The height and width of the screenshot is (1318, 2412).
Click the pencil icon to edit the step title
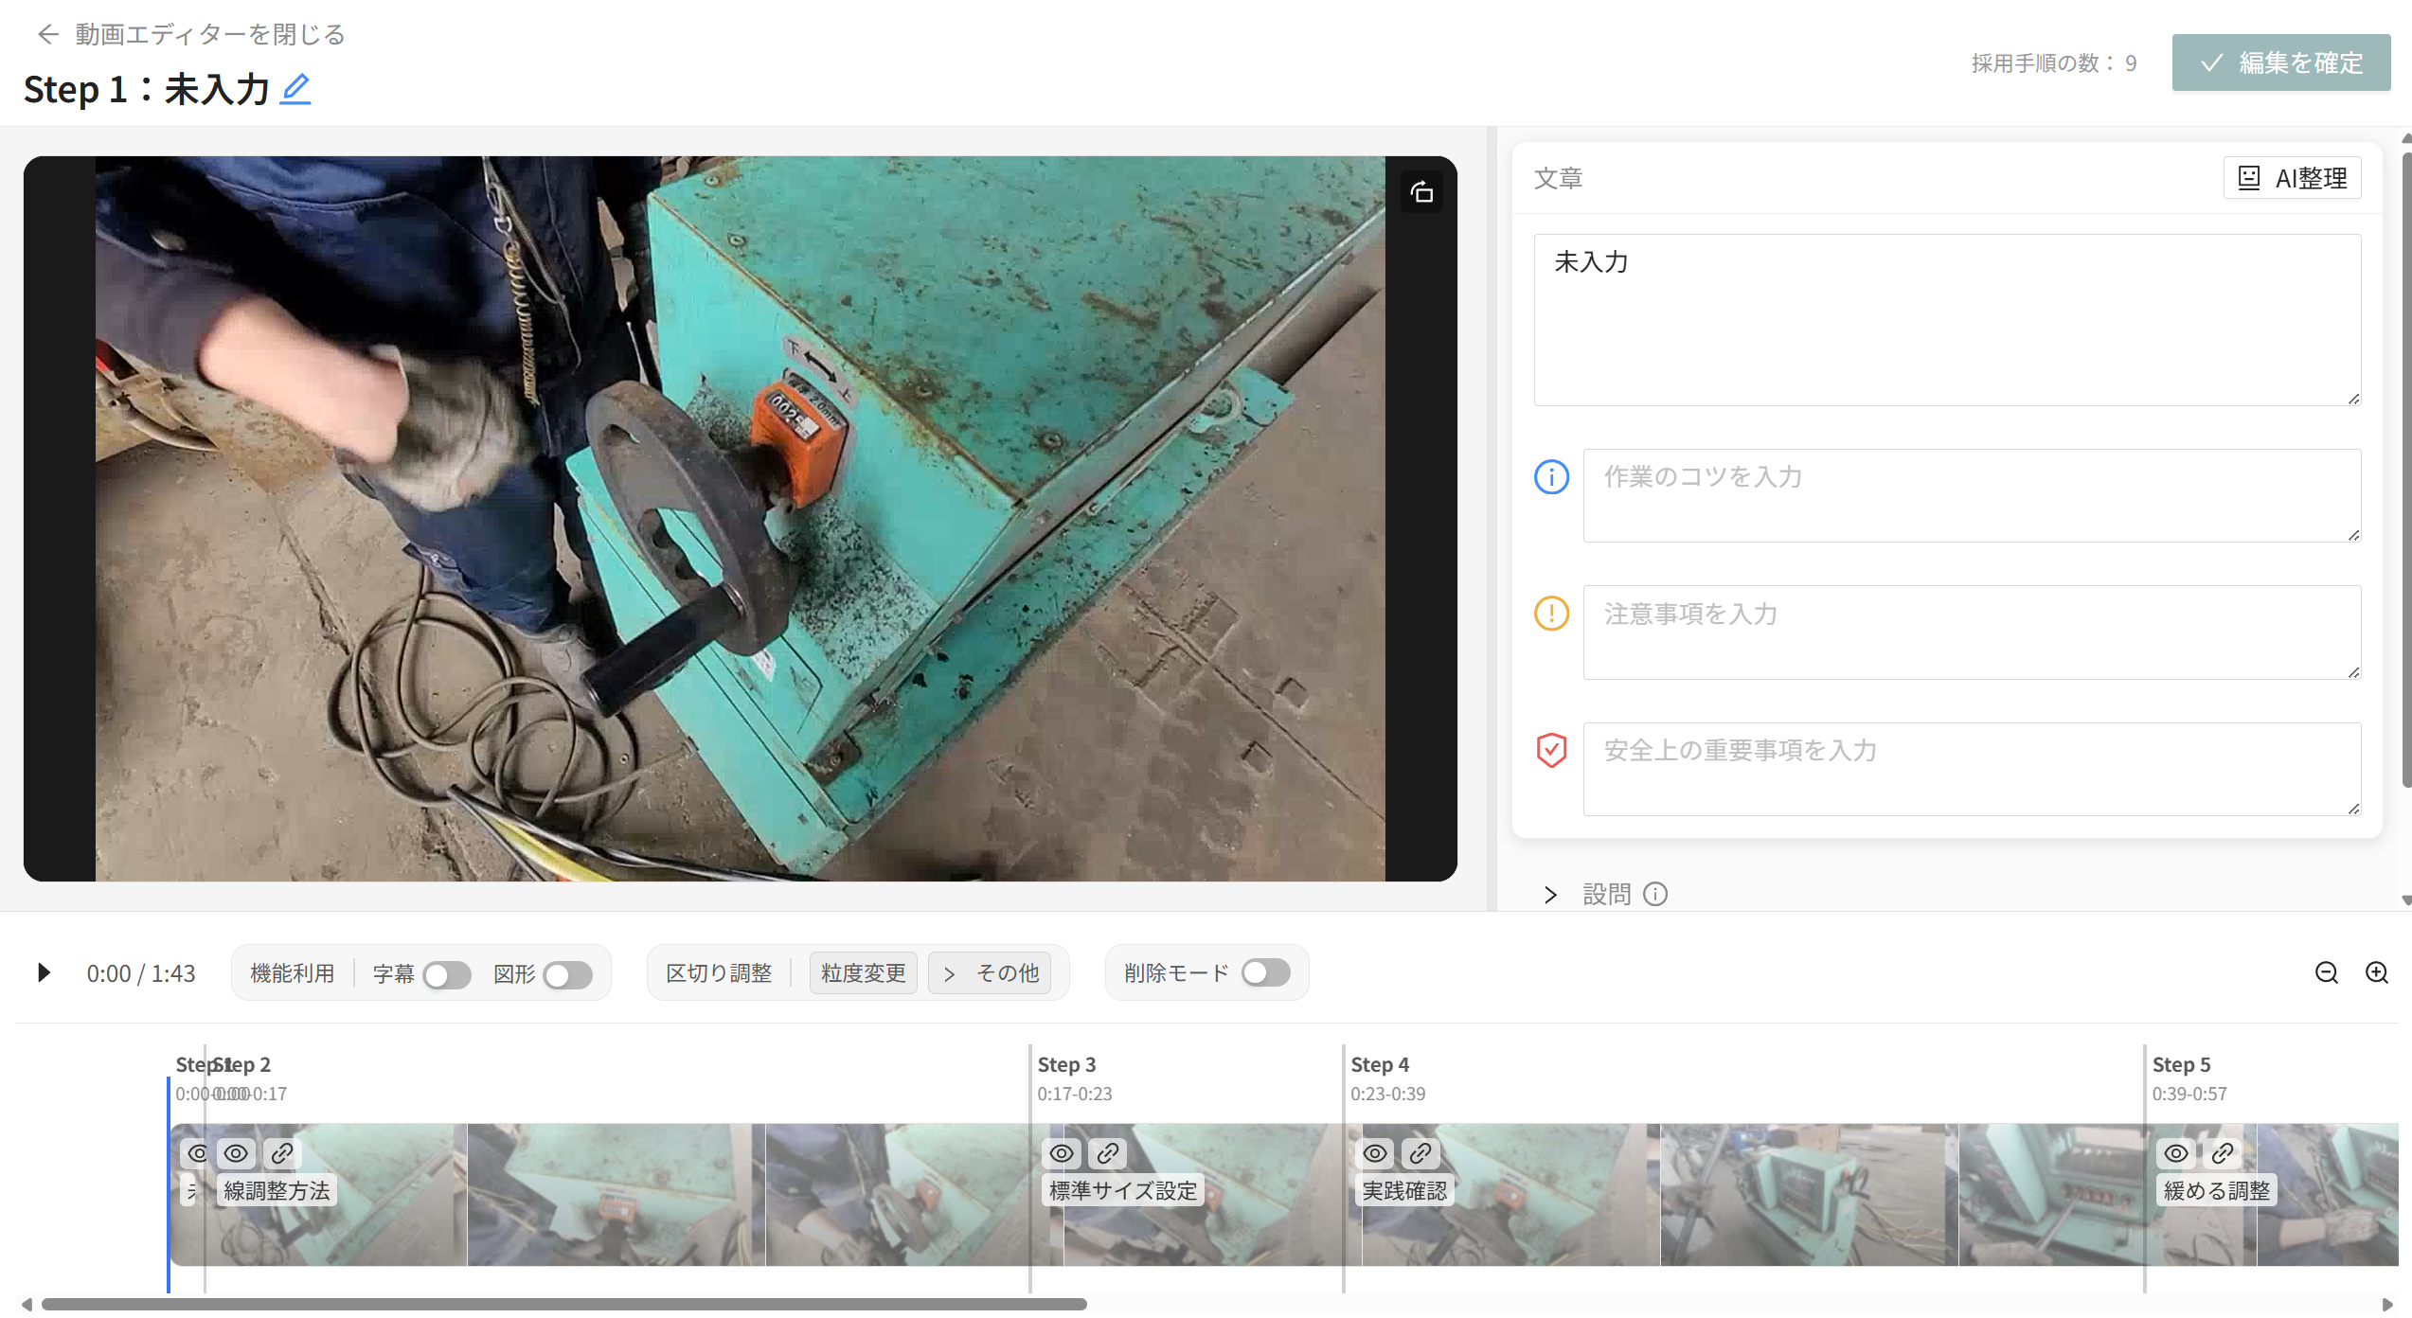[295, 89]
